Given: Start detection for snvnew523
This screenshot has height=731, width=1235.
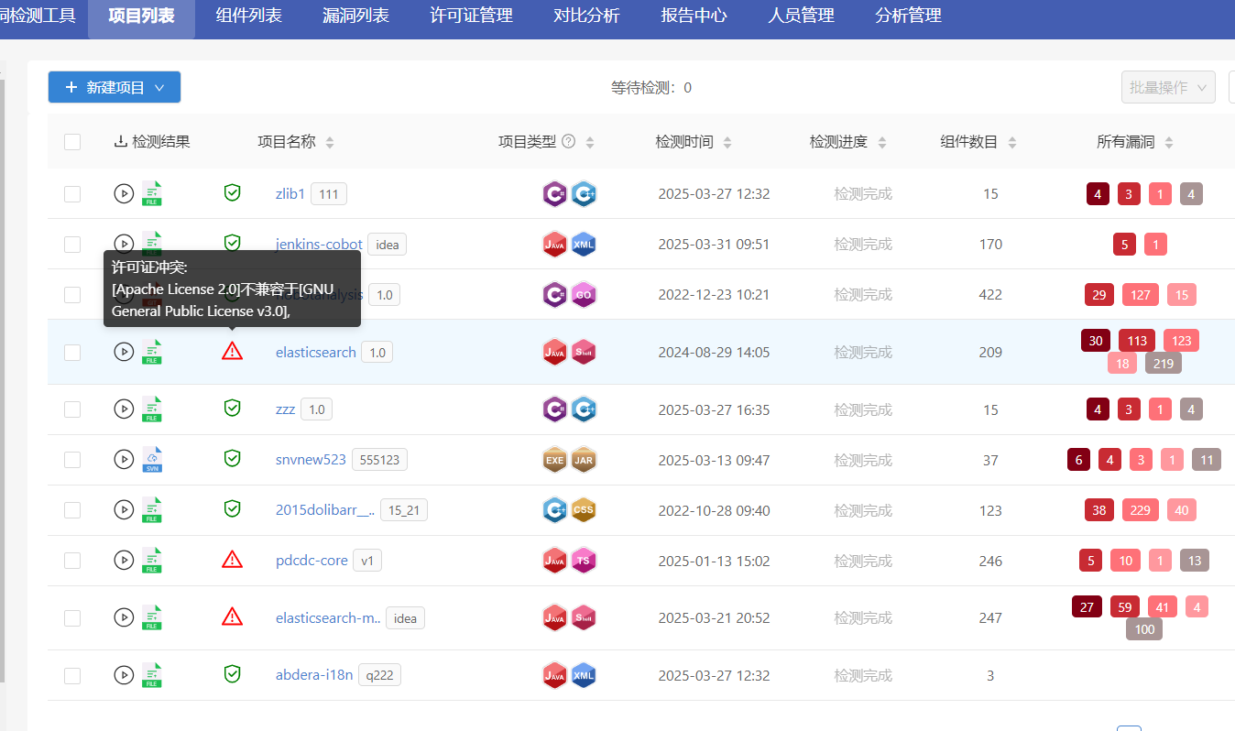Looking at the screenshot, I should click(x=124, y=459).
